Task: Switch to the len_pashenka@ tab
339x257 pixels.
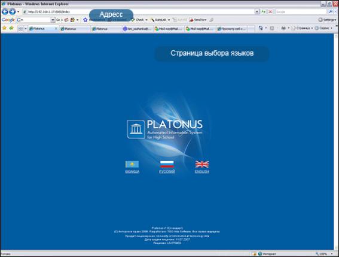Action: tap(137, 29)
